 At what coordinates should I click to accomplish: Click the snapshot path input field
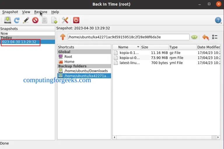128,37
